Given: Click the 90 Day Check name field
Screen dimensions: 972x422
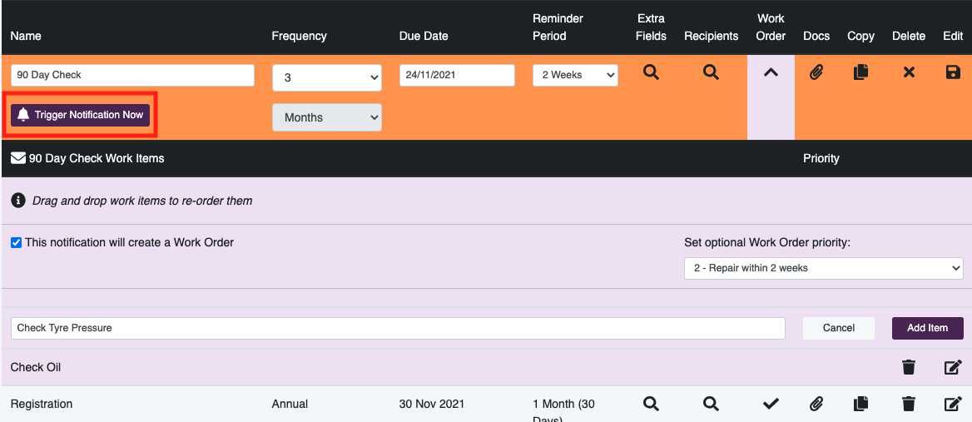Looking at the screenshot, I should coord(132,75).
